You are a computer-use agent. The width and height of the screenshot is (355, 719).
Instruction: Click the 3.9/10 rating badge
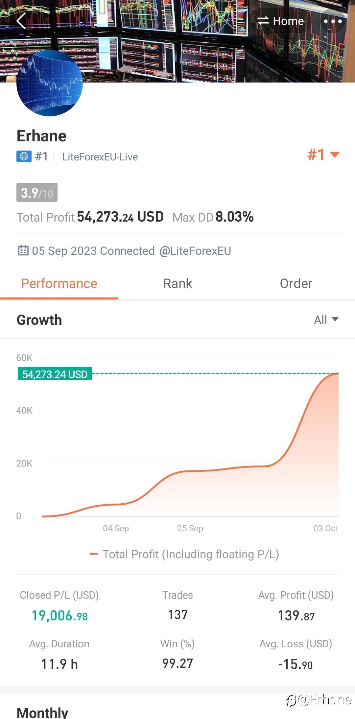pyautogui.click(x=37, y=193)
